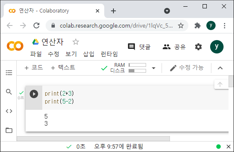234x152 pixels.
Task: Click the green connection status dot
Action: 219,147
